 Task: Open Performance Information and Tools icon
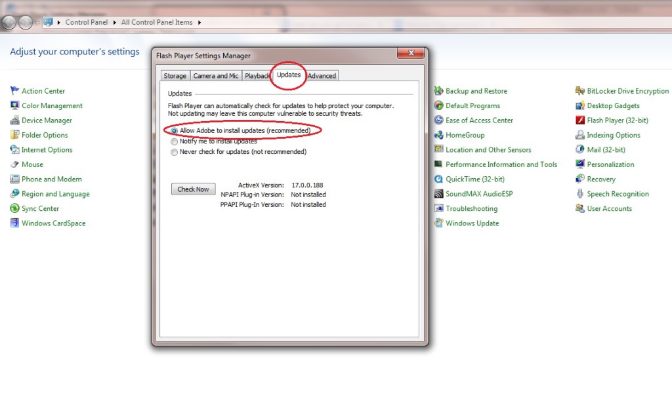(x=438, y=164)
